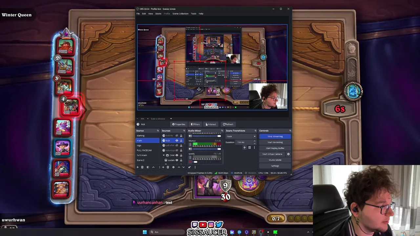Screen dimensions: 420x236
Task: Move source down in Sources toolbar
Action: (183, 167)
